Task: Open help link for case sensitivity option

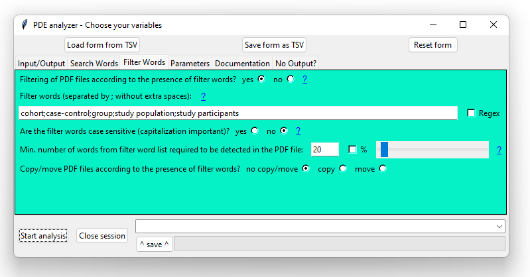Action: pos(298,131)
